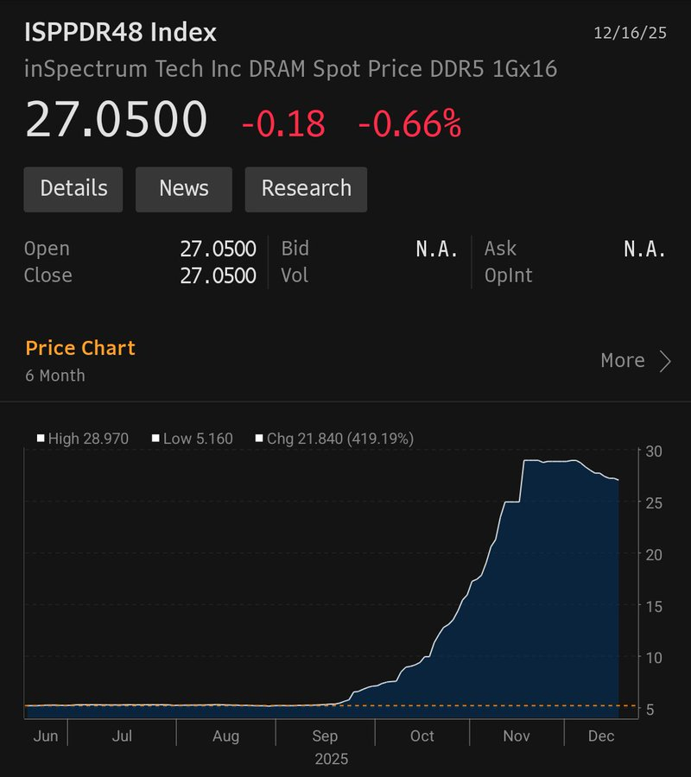Click the Bid N.A. value
The width and height of the screenshot is (691, 777).
437,249
